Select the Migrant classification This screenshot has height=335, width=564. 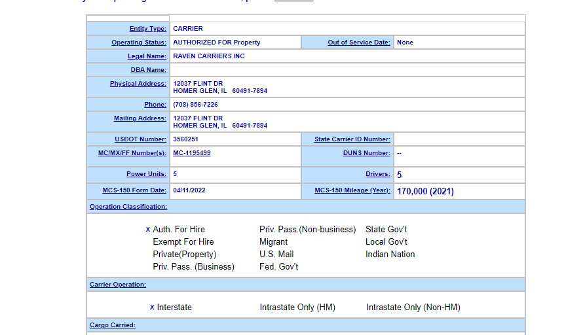click(273, 242)
